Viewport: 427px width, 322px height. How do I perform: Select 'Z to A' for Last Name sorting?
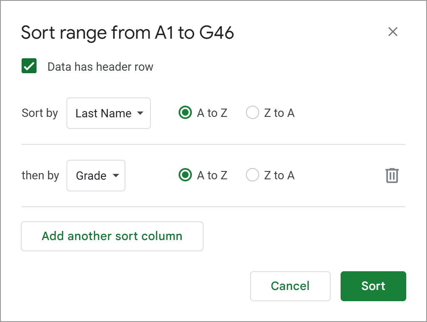tap(253, 112)
